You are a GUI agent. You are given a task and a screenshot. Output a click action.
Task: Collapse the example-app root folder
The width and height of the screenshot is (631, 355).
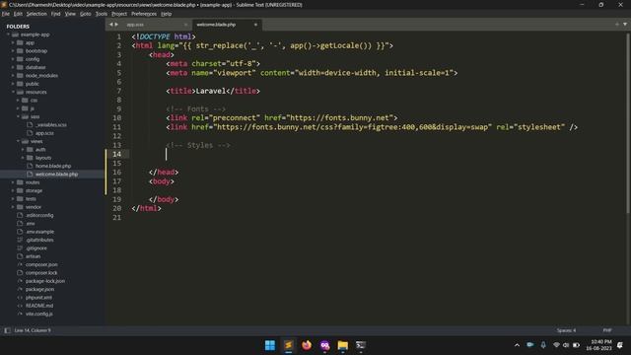pos(8,35)
